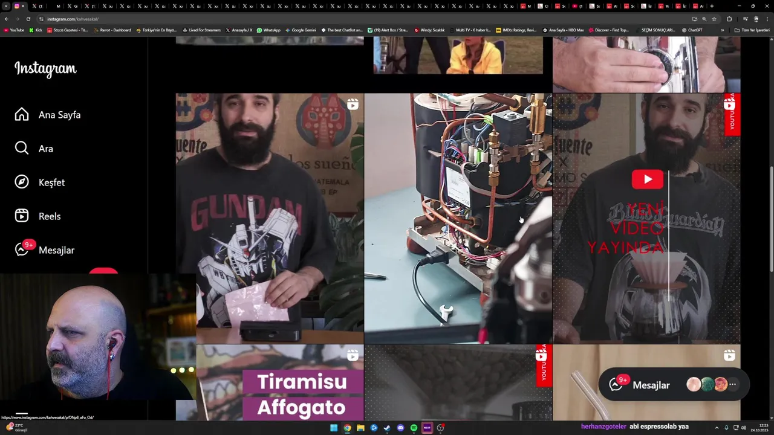Viewport: 774px width, 435px height.
Task: Open Reels from Instagram sidebar
Action: [x=38, y=216]
